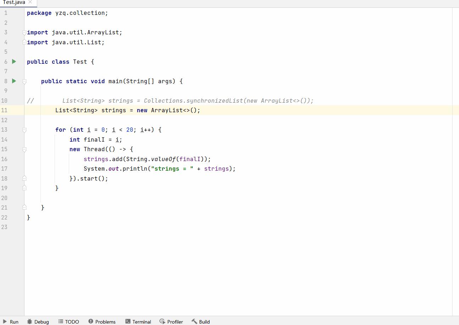Open the TODO tool window
The image size is (459, 325).
click(69, 321)
